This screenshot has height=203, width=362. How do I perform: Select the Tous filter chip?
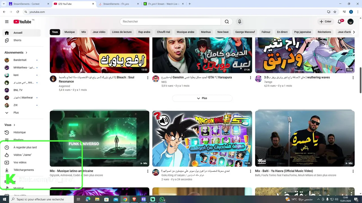55,32
